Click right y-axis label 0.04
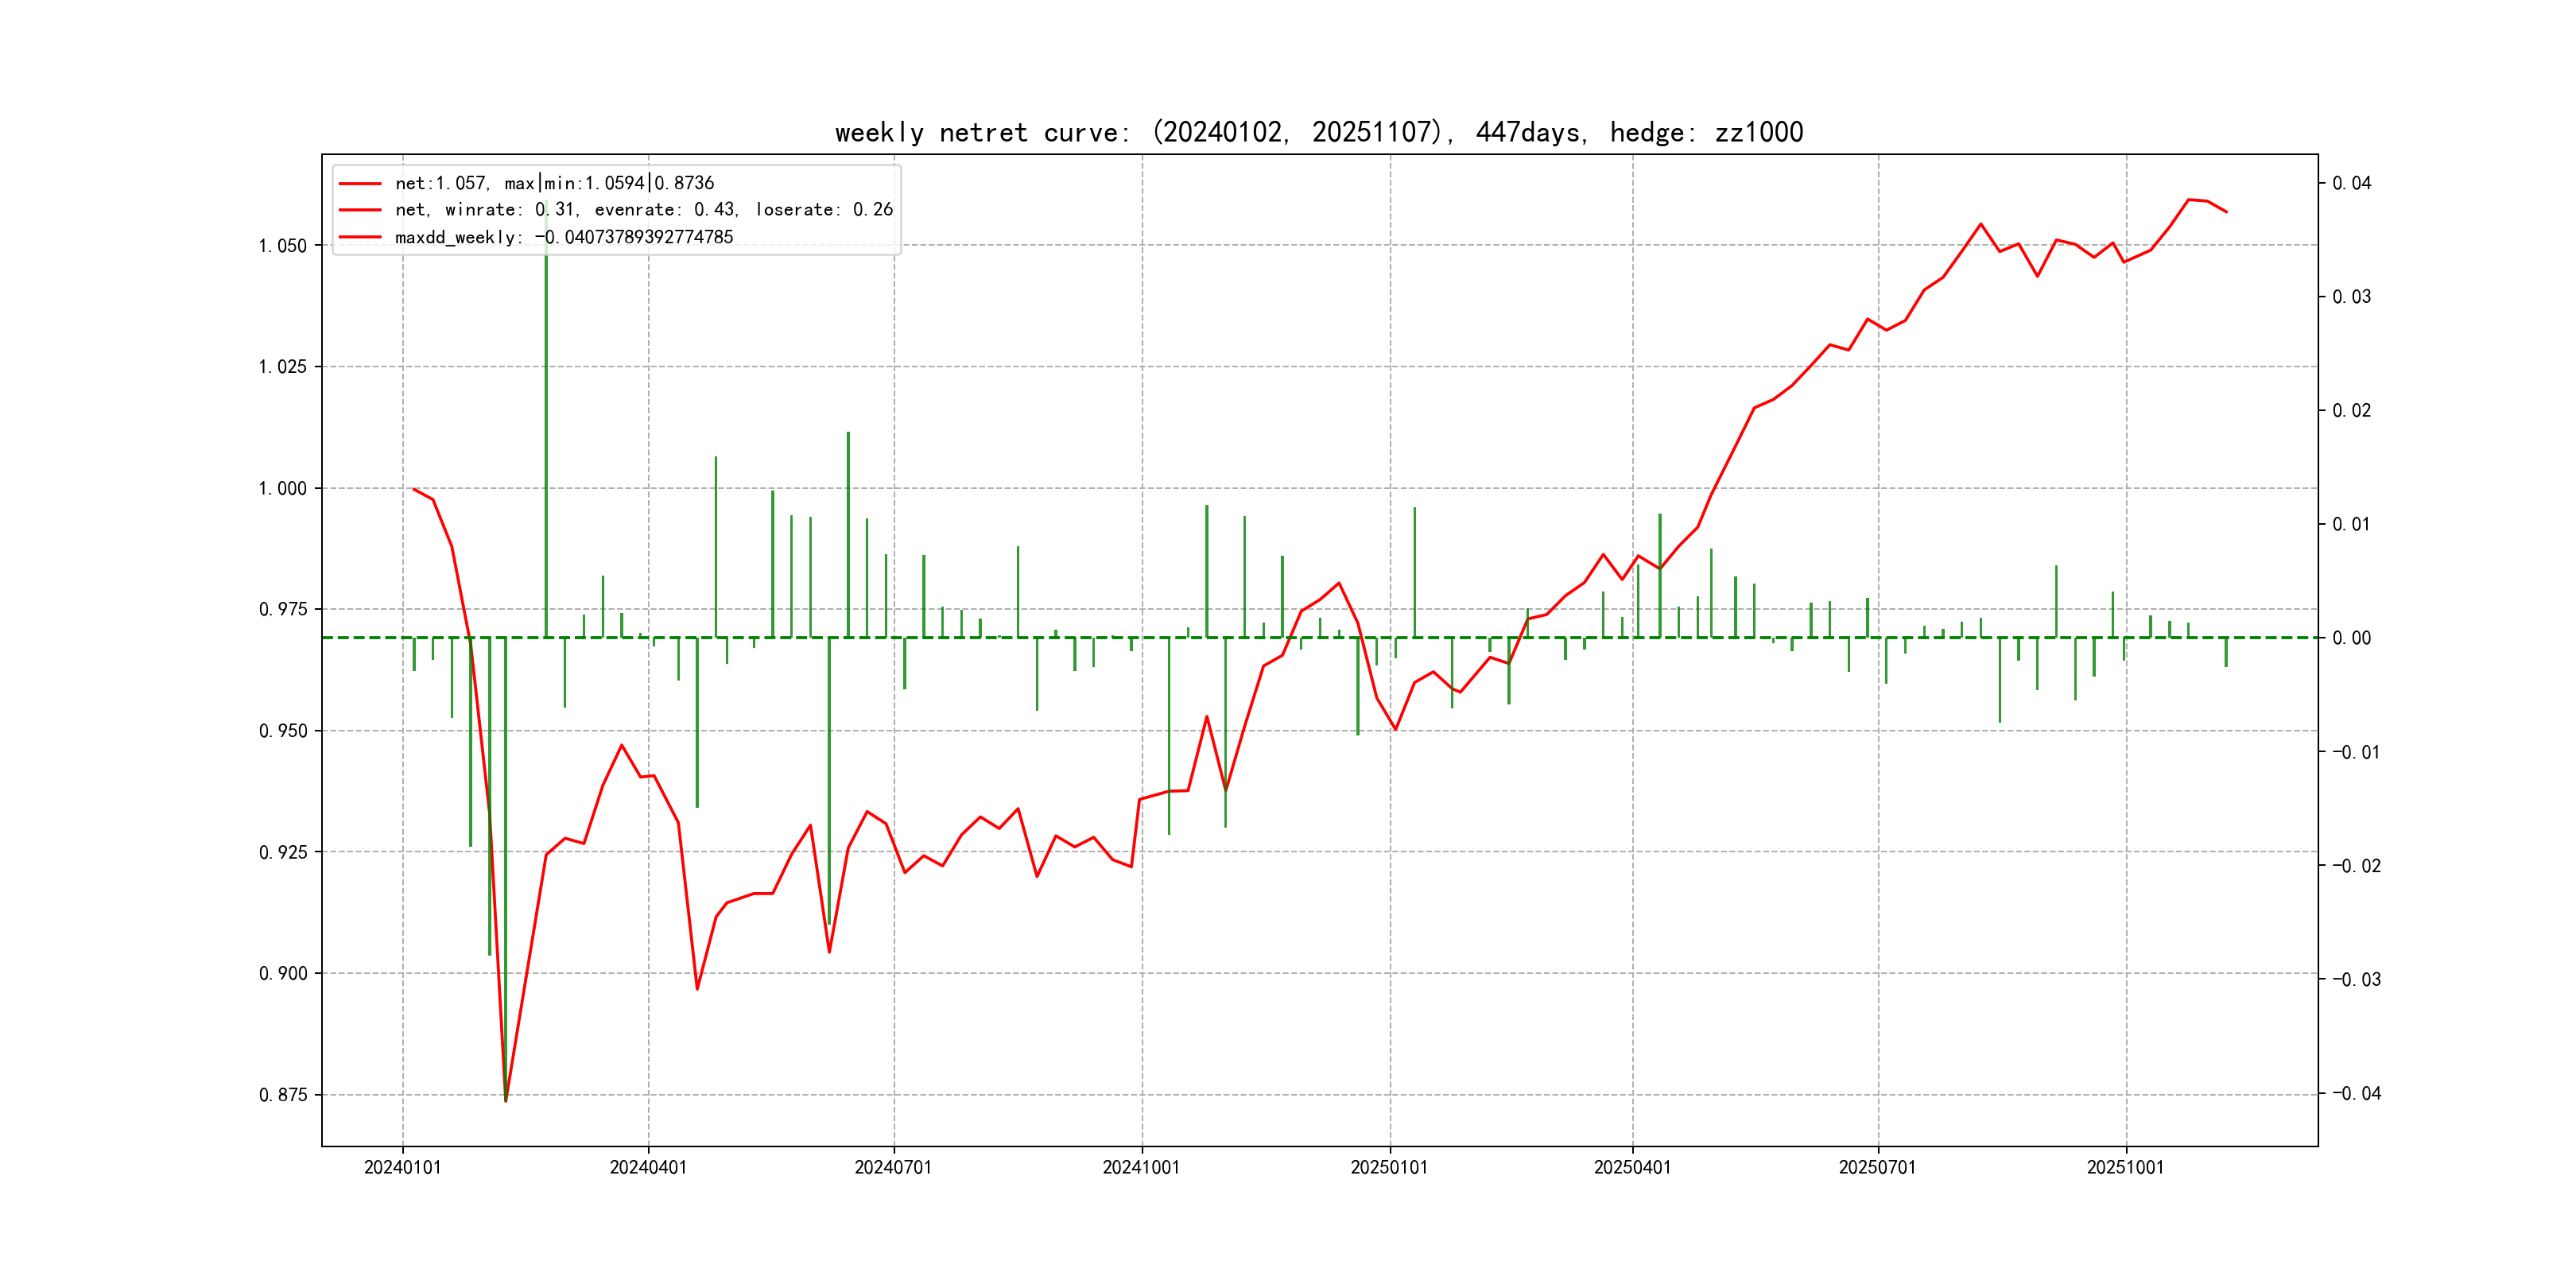 2351,183
